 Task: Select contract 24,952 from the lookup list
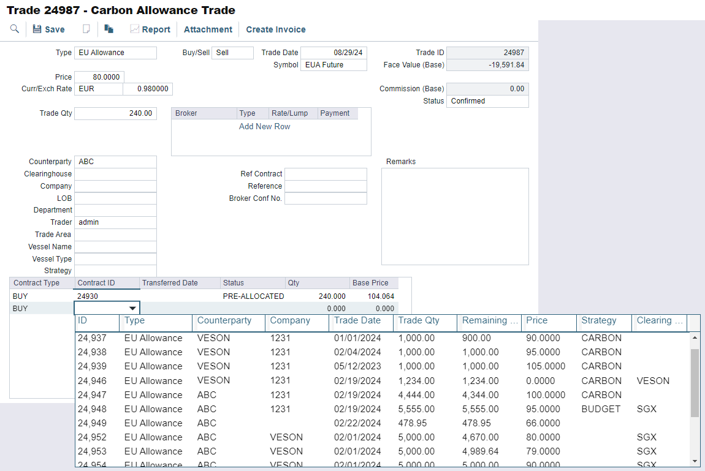click(x=245, y=437)
